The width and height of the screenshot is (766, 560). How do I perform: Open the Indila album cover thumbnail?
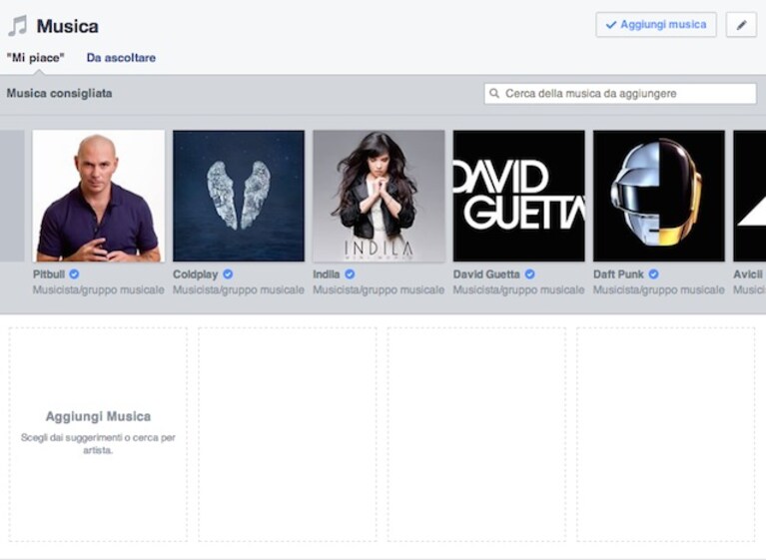[x=379, y=196]
